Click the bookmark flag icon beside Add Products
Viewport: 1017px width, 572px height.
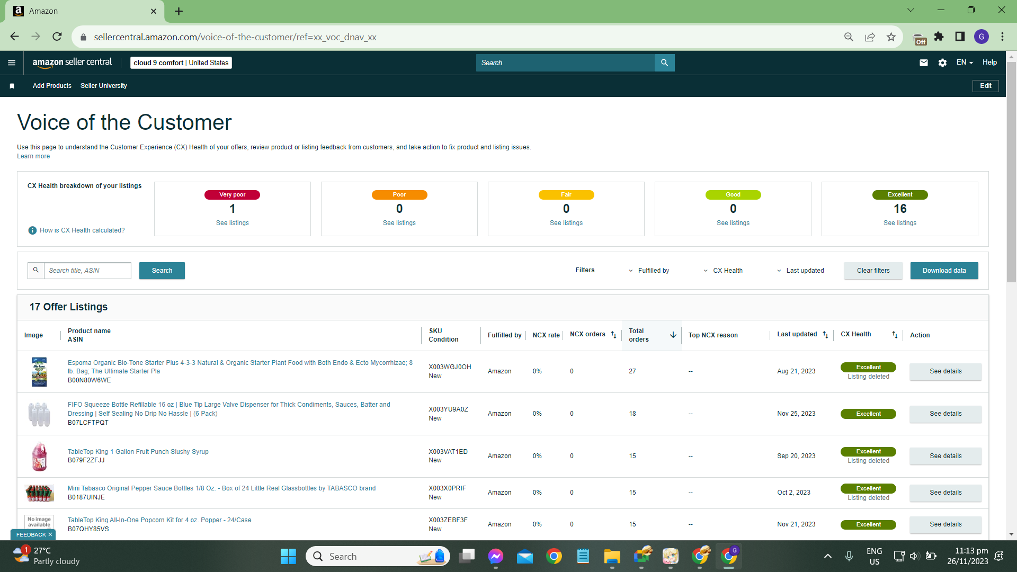(12, 86)
